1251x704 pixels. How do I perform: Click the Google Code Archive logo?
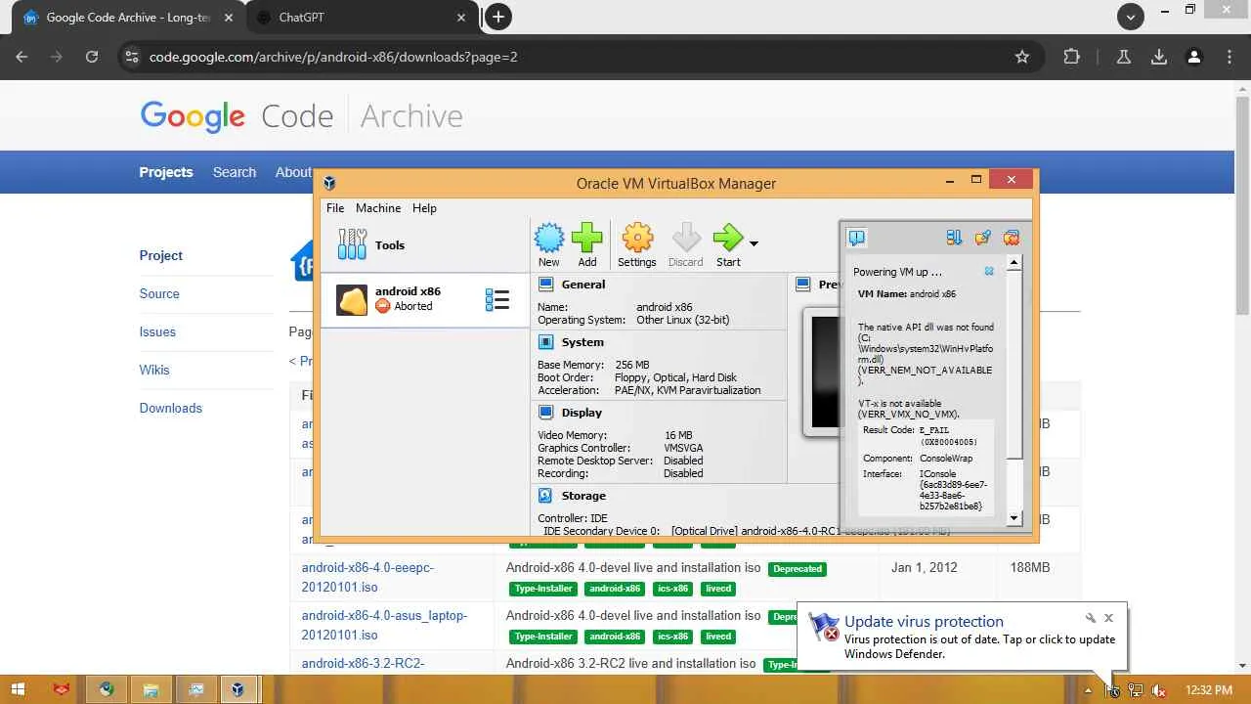point(301,116)
